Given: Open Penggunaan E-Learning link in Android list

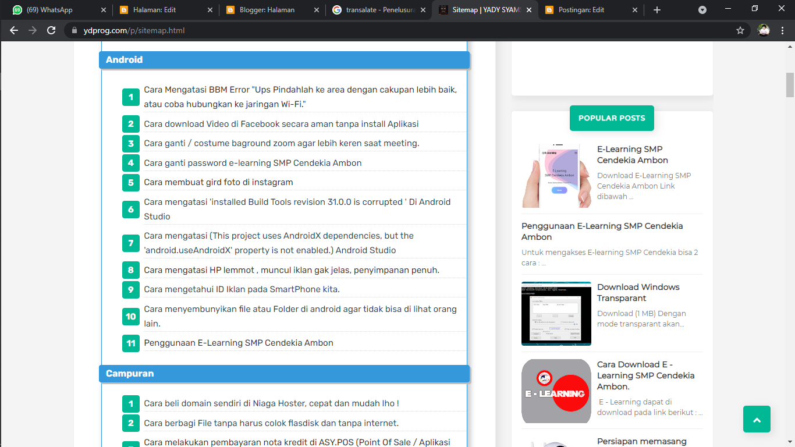Looking at the screenshot, I should [x=239, y=343].
